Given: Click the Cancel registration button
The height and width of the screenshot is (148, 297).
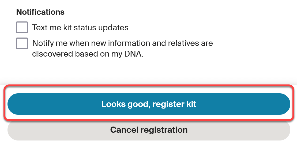Looking at the screenshot, I should (x=149, y=130).
